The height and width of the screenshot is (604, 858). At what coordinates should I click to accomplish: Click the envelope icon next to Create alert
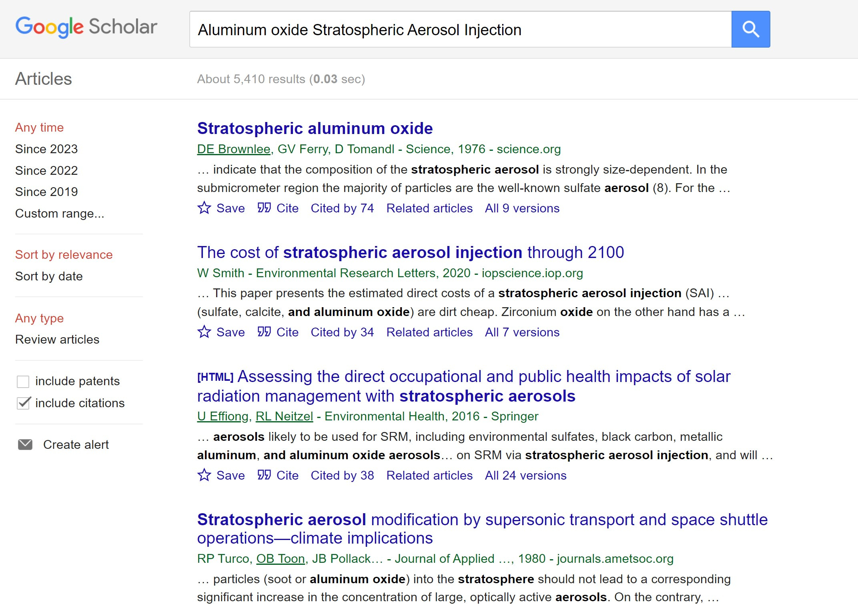point(25,444)
